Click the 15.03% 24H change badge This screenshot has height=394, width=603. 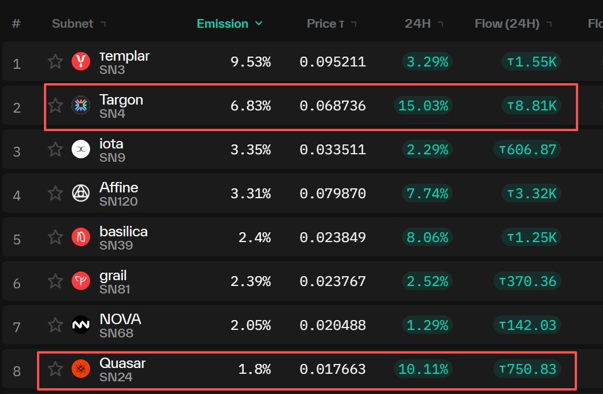423,105
